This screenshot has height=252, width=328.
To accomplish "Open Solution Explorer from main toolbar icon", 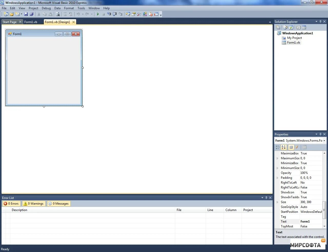I will coord(128,14).
